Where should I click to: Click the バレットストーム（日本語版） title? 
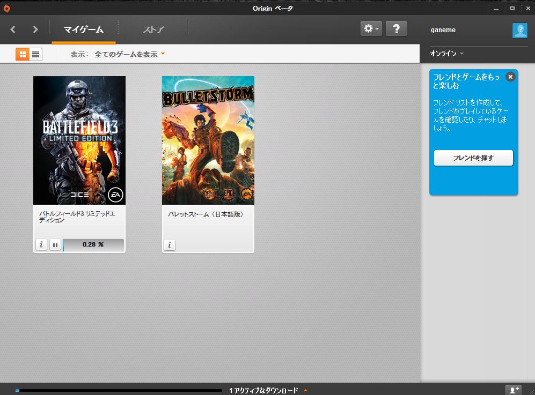206,214
